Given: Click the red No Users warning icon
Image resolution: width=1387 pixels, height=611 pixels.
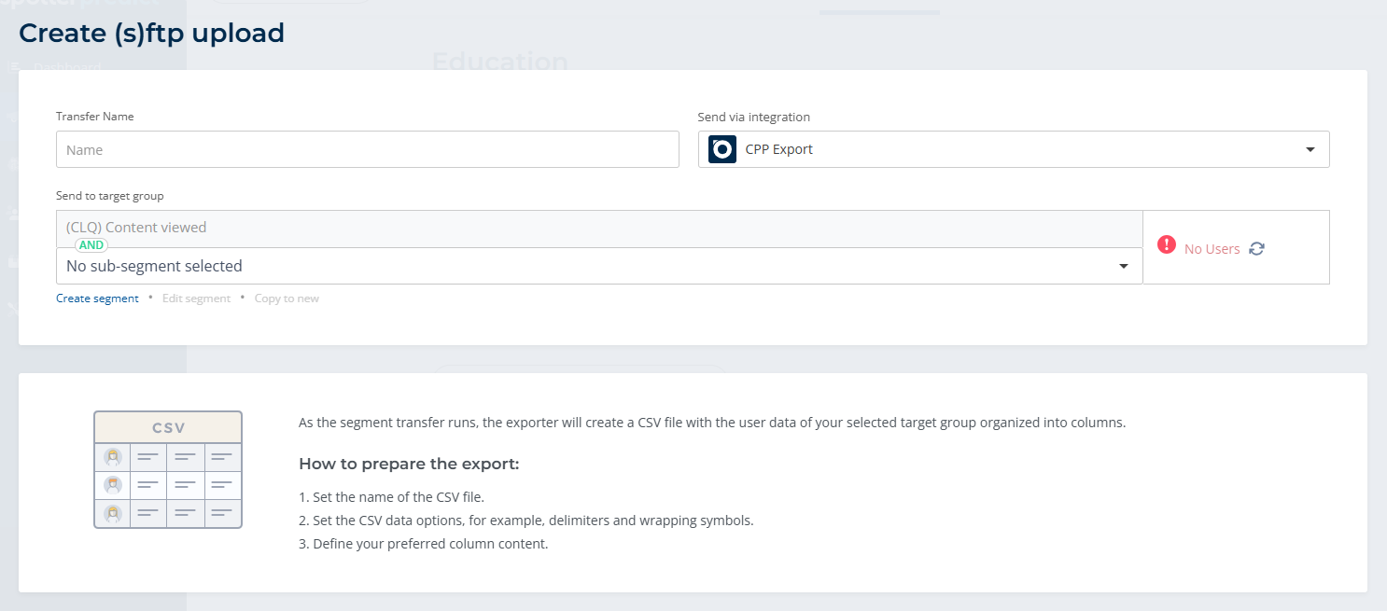Looking at the screenshot, I should [1167, 244].
